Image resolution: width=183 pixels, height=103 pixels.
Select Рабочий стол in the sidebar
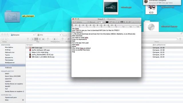tap(9, 52)
